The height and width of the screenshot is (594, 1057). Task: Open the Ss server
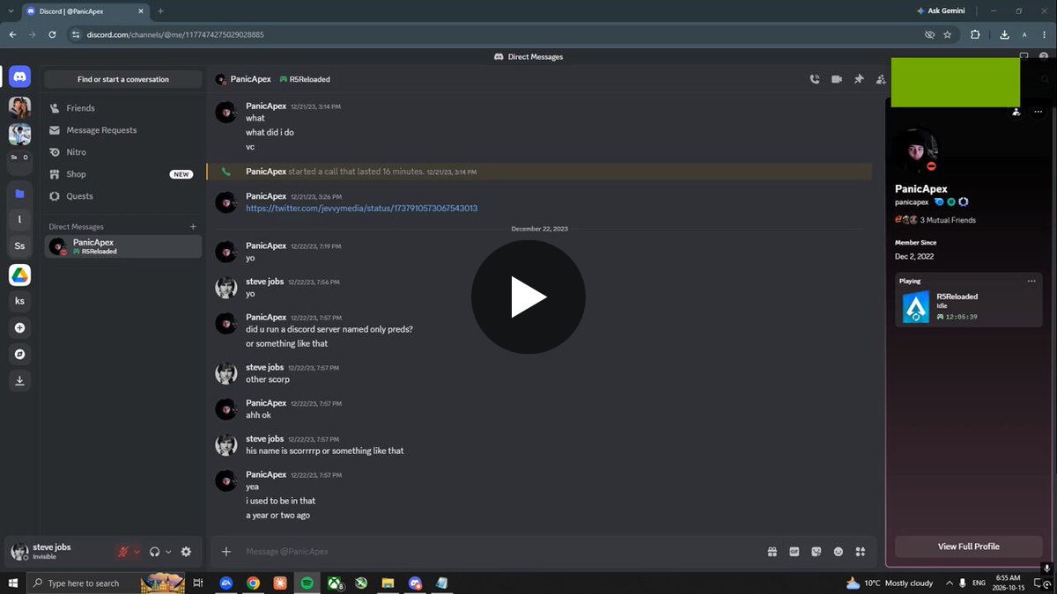tap(19, 246)
